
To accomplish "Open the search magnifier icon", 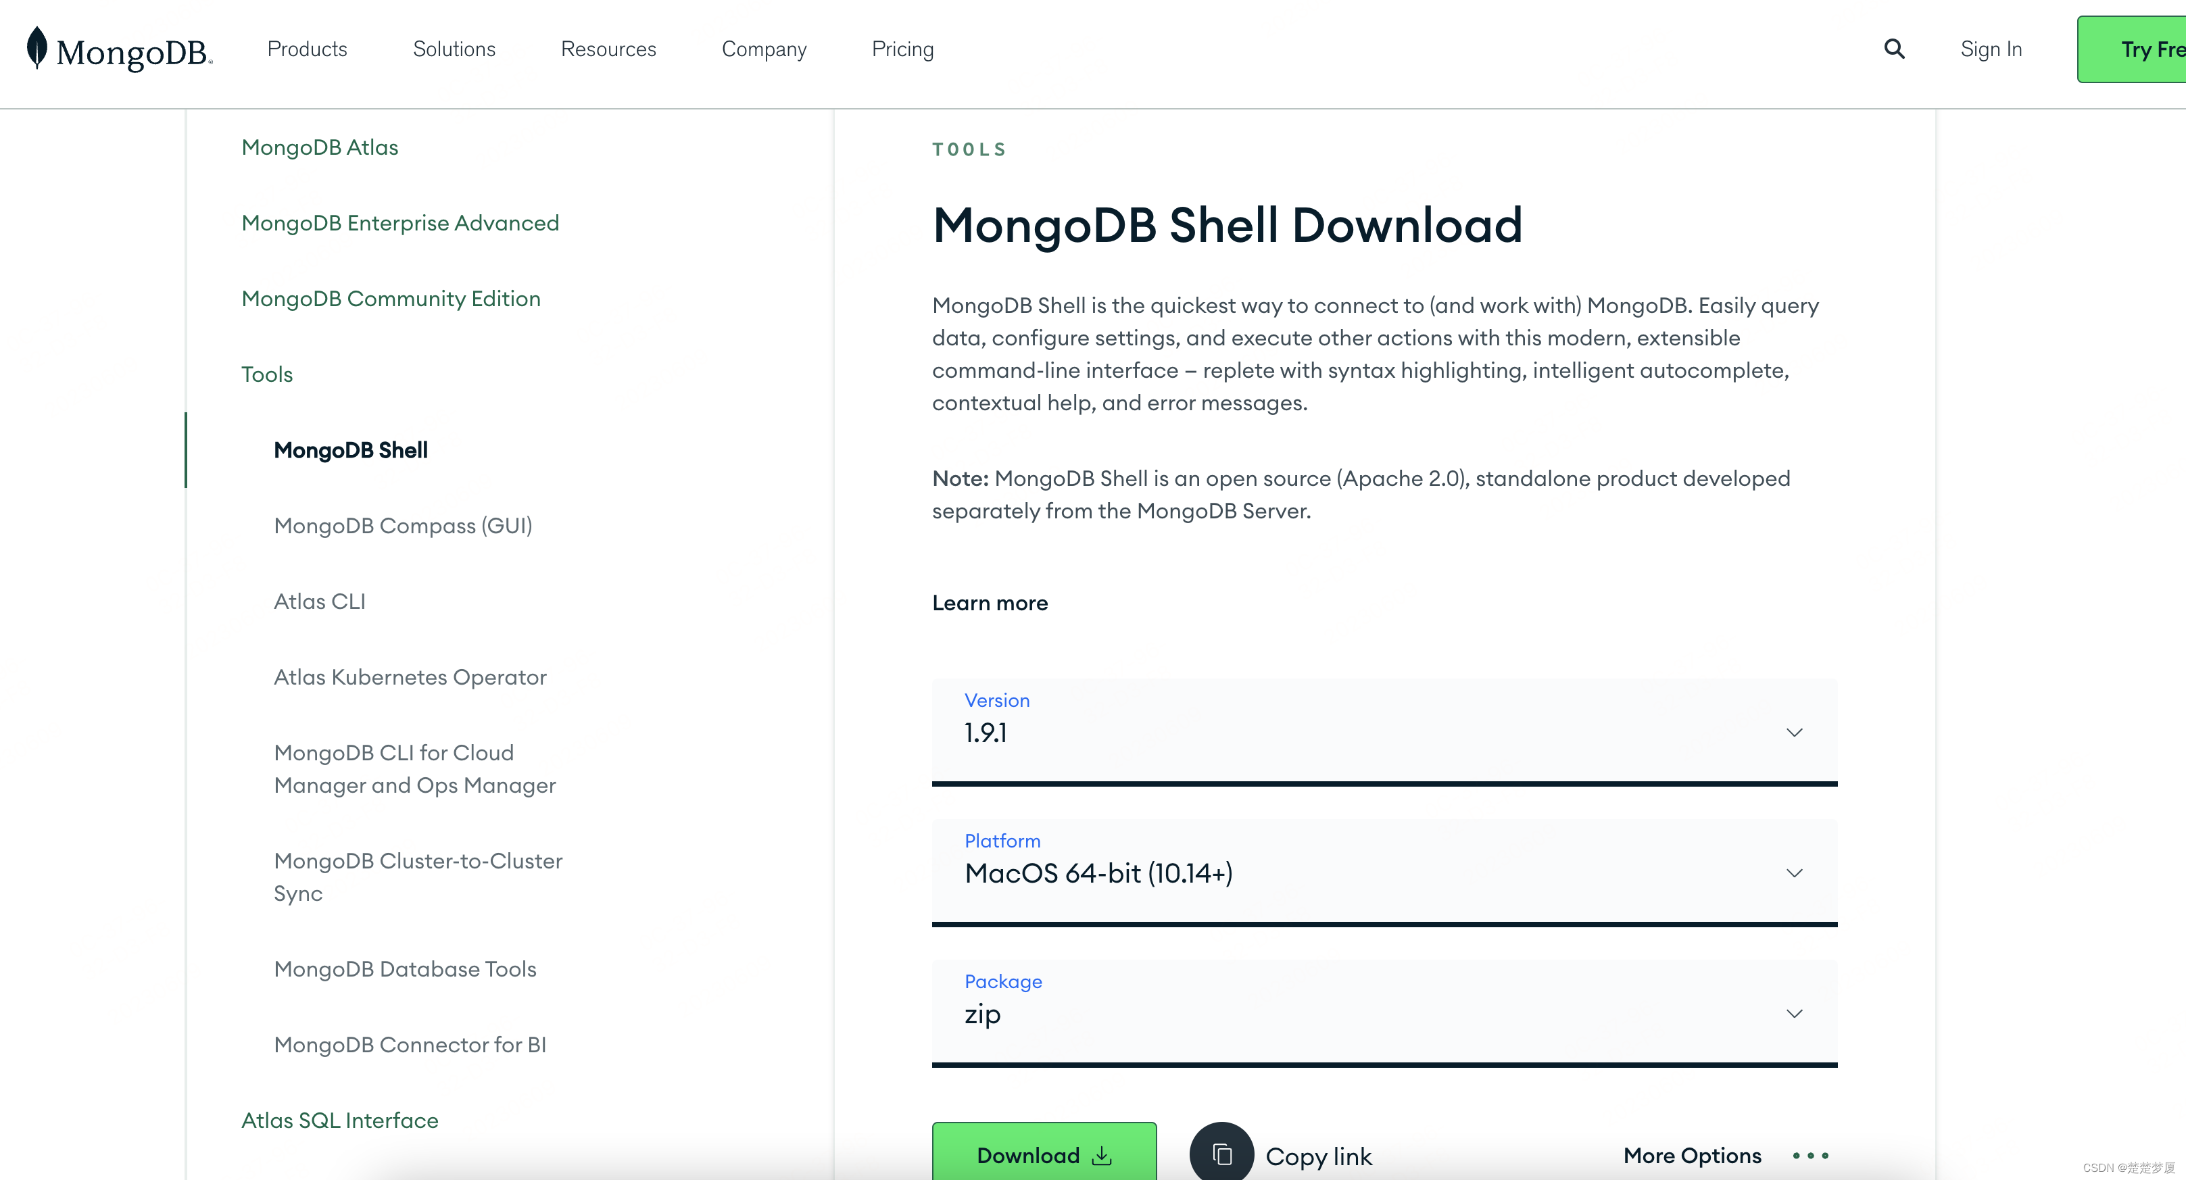I will pos(1894,49).
